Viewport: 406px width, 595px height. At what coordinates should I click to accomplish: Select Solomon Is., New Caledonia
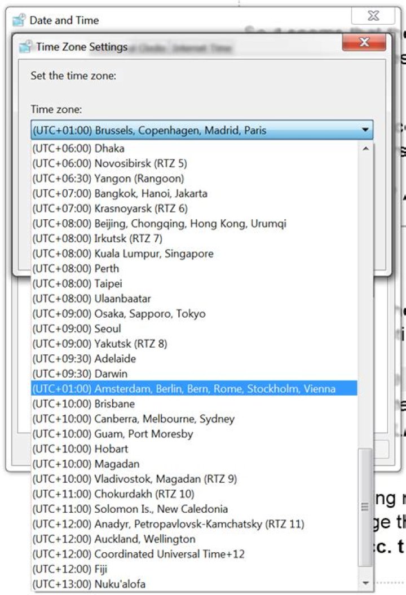pos(194,509)
